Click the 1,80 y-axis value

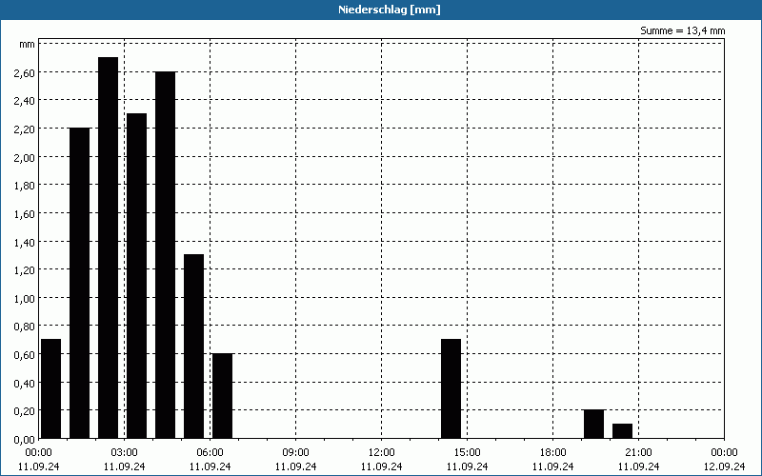pos(25,185)
